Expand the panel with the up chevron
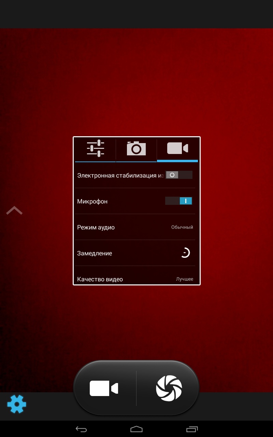273x437 pixels. point(14,211)
